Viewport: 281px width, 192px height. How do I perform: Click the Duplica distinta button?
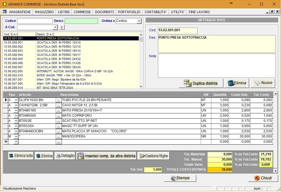click(x=201, y=83)
